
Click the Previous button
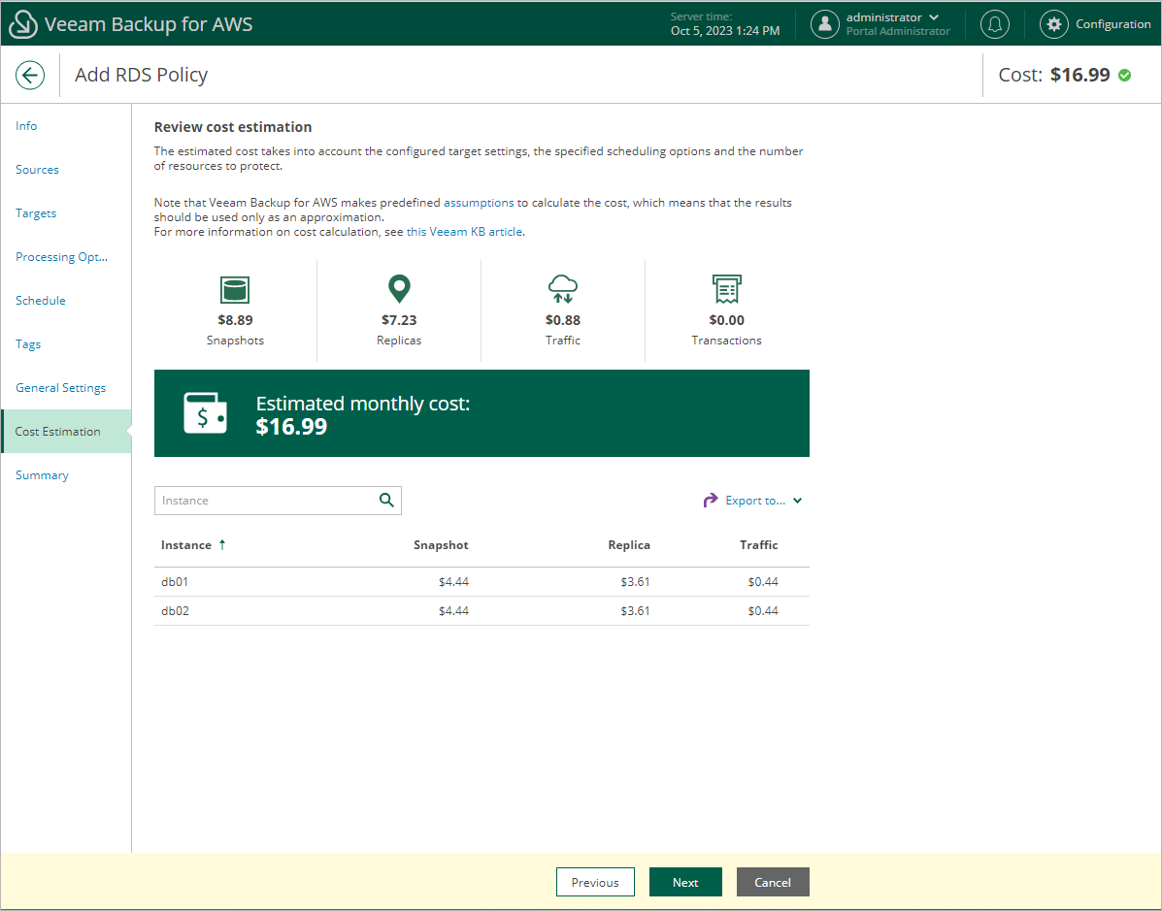click(x=595, y=882)
